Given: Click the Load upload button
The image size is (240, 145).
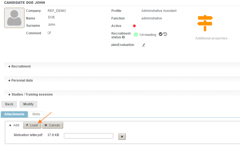Looking at the screenshot, I should tap(32, 125).
